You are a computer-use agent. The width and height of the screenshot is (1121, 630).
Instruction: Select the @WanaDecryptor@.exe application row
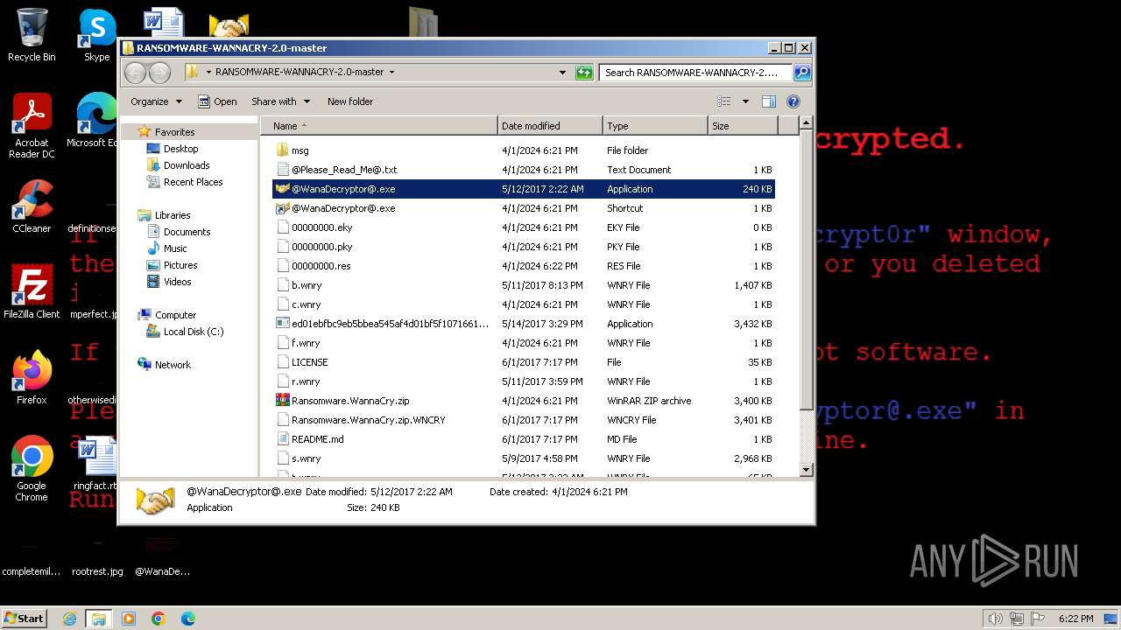[x=524, y=189]
